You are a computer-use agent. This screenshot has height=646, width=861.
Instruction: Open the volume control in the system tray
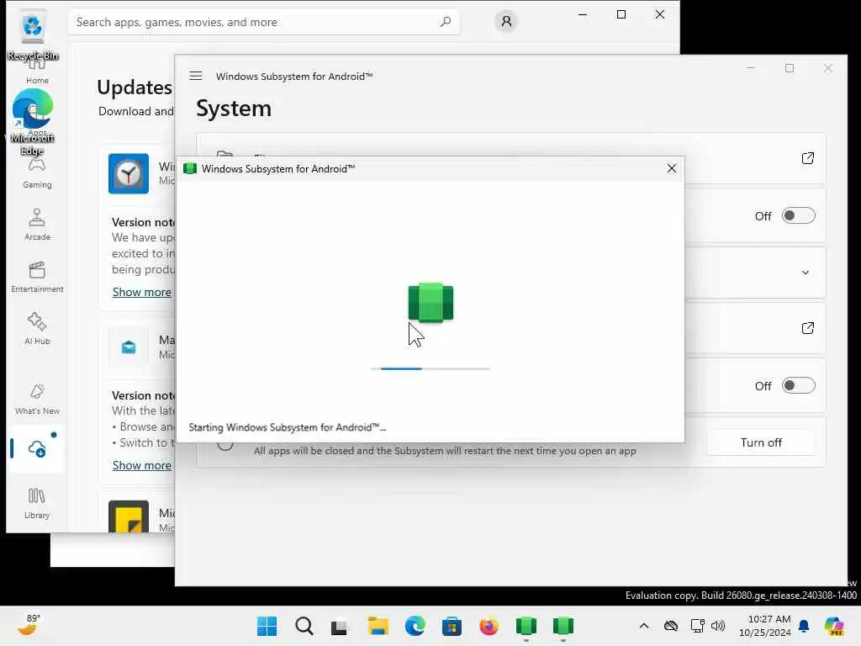[718, 626]
